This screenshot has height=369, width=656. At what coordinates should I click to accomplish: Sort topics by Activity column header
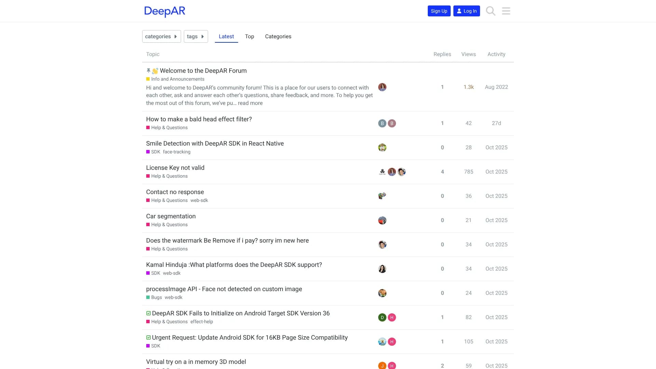tap(496, 54)
